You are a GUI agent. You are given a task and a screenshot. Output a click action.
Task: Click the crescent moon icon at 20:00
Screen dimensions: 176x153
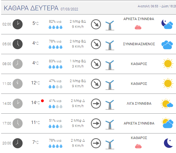[x=168, y=143]
